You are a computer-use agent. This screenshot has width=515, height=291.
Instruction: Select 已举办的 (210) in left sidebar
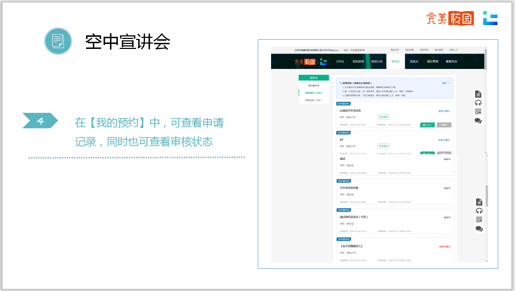pyautogui.click(x=313, y=100)
